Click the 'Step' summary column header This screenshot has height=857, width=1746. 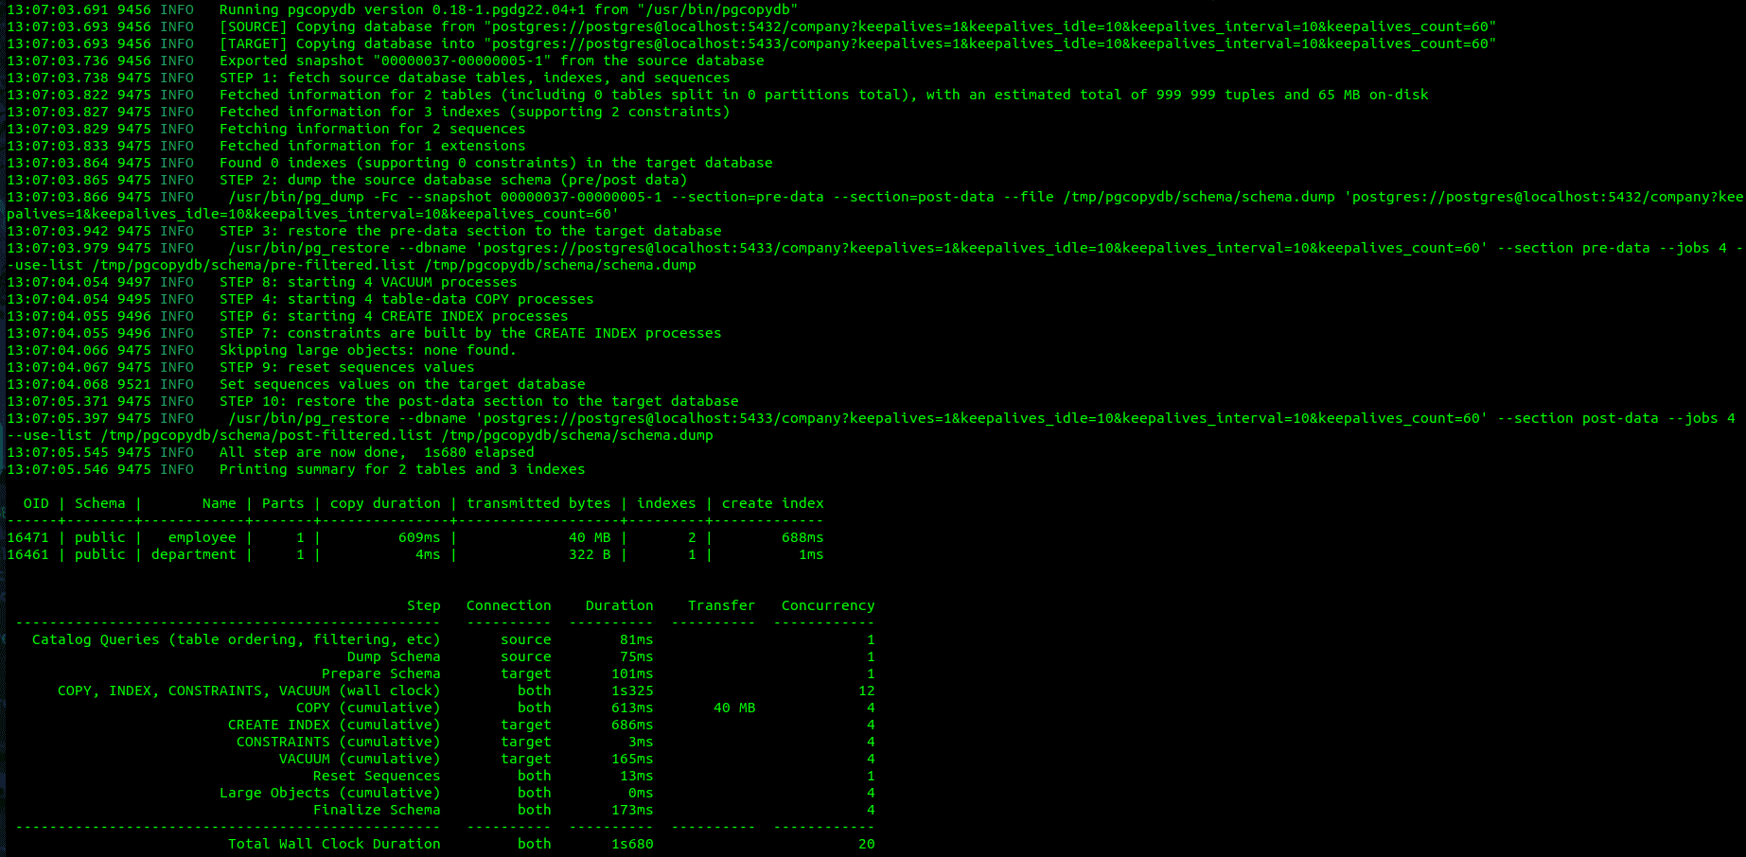[x=424, y=605]
